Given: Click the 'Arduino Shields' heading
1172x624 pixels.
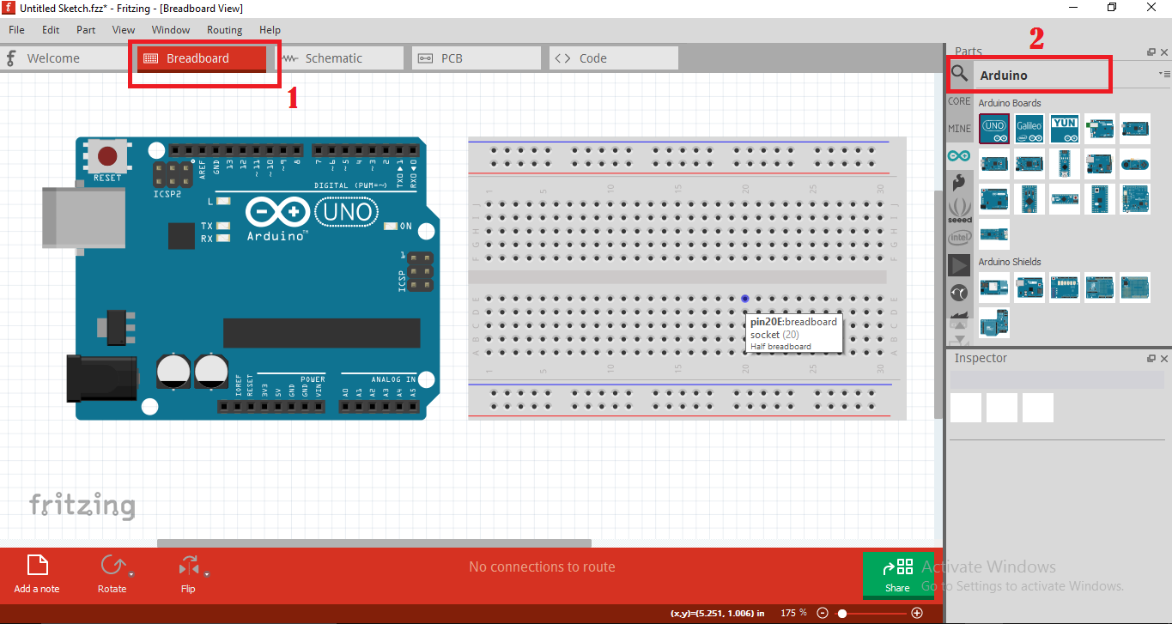Looking at the screenshot, I should (x=1010, y=262).
